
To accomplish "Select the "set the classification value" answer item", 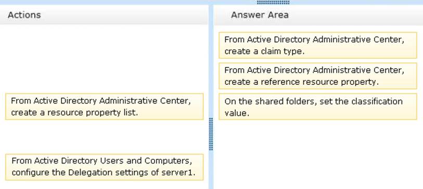I will click(x=318, y=107).
